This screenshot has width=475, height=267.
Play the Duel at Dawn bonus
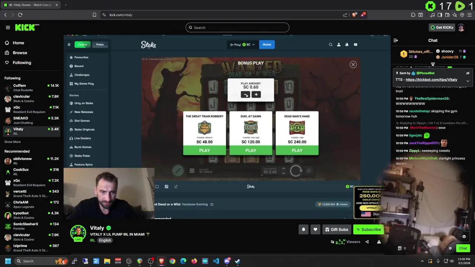click(x=251, y=151)
